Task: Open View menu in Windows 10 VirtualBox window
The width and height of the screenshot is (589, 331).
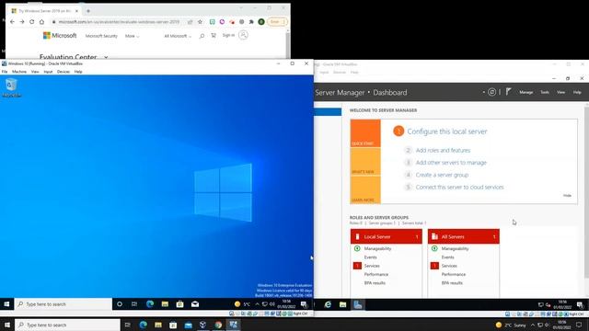Action: (x=35, y=72)
